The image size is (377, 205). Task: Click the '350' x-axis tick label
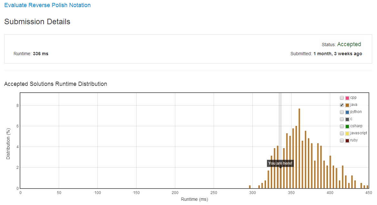click(291, 193)
